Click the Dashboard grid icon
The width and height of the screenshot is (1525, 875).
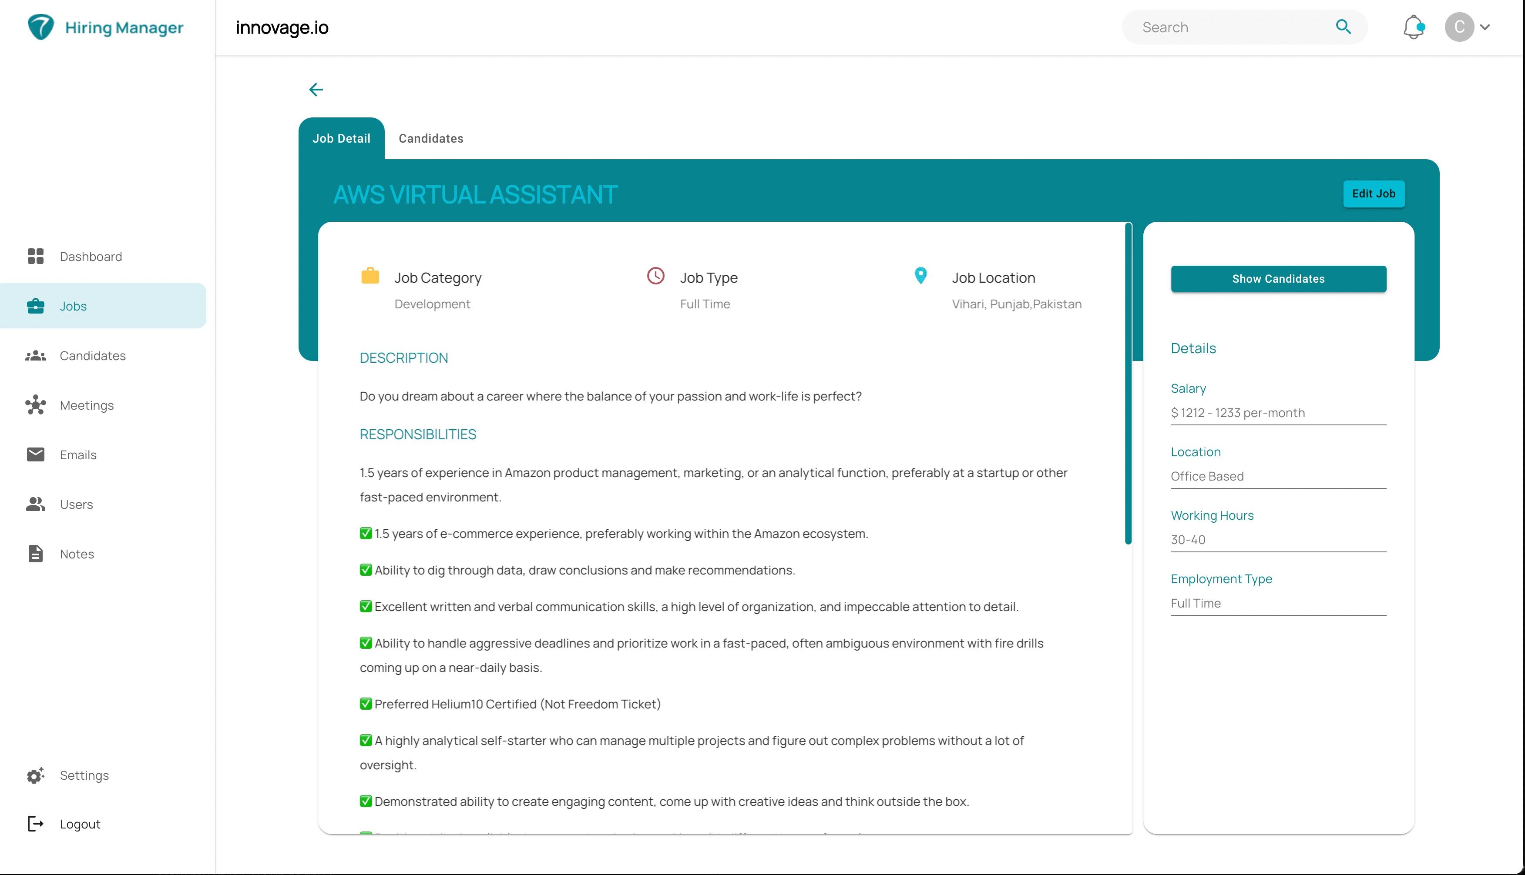tap(36, 257)
